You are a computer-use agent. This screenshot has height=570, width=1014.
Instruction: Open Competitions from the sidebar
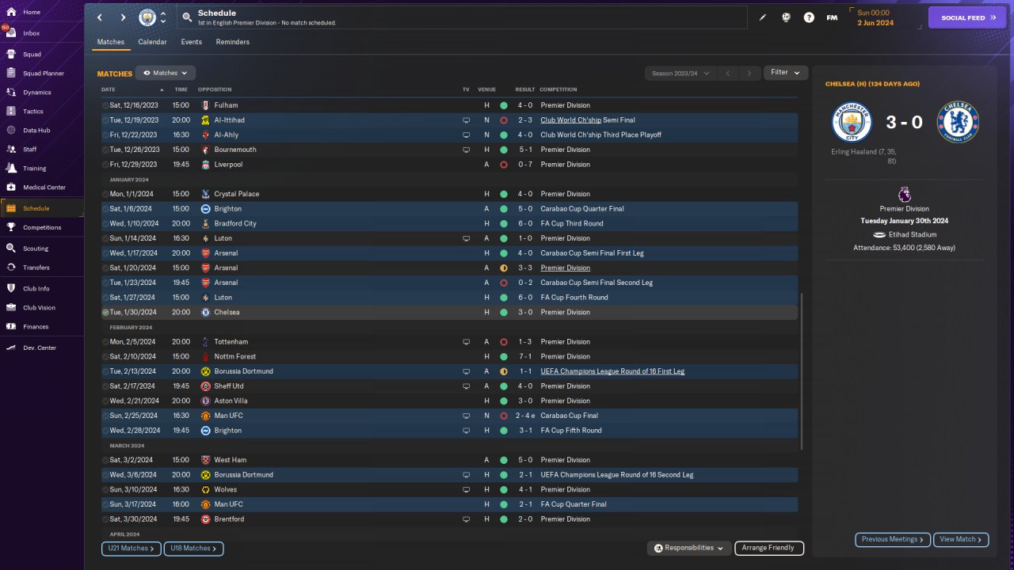pos(43,227)
